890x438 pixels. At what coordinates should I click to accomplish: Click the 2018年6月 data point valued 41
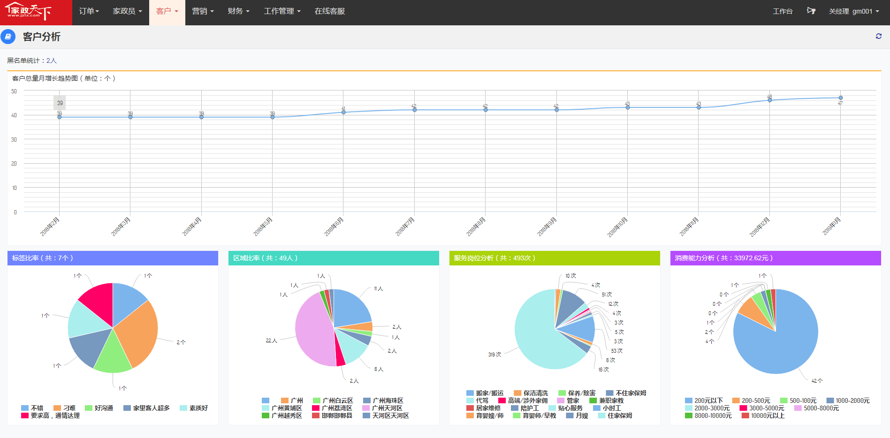point(343,112)
